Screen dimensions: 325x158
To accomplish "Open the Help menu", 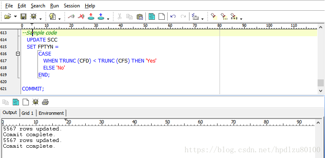I will coord(90,6).
